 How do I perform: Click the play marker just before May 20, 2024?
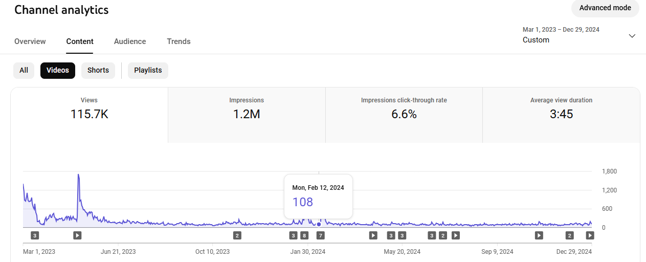pos(373,235)
